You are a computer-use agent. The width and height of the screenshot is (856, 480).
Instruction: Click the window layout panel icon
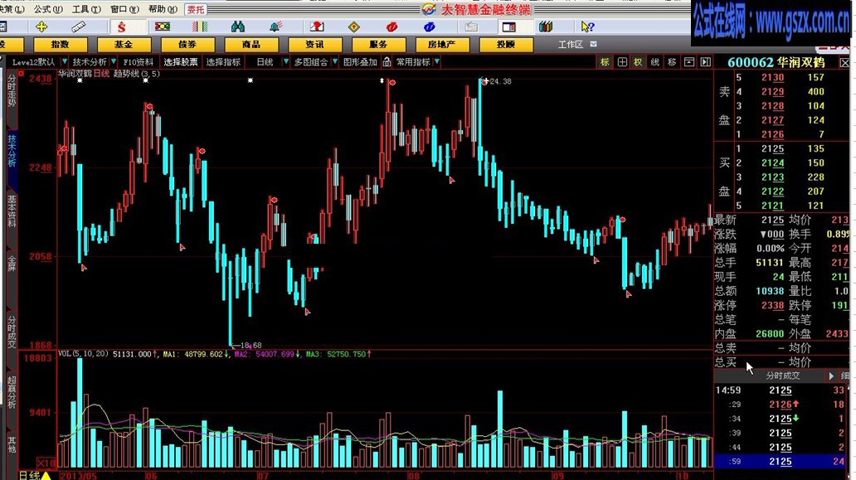pyautogui.click(x=508, y=27)
